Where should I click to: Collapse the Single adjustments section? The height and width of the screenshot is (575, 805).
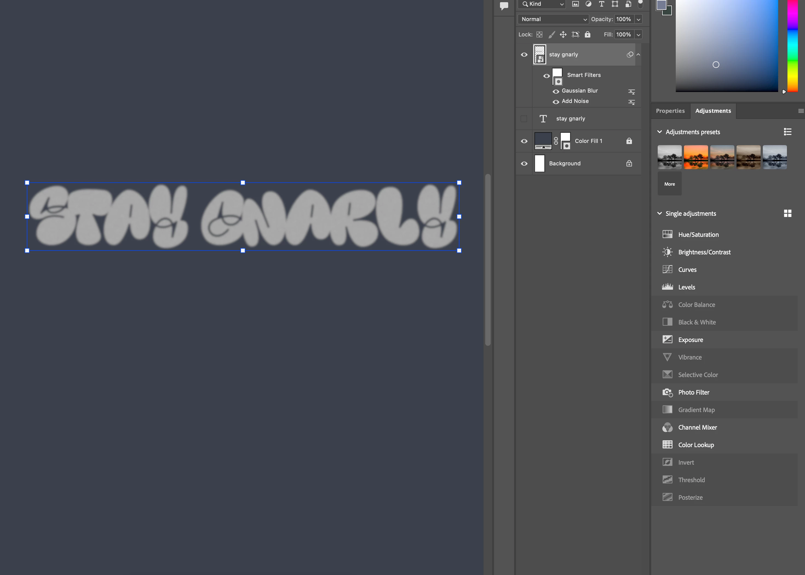(x=659, y=213)
